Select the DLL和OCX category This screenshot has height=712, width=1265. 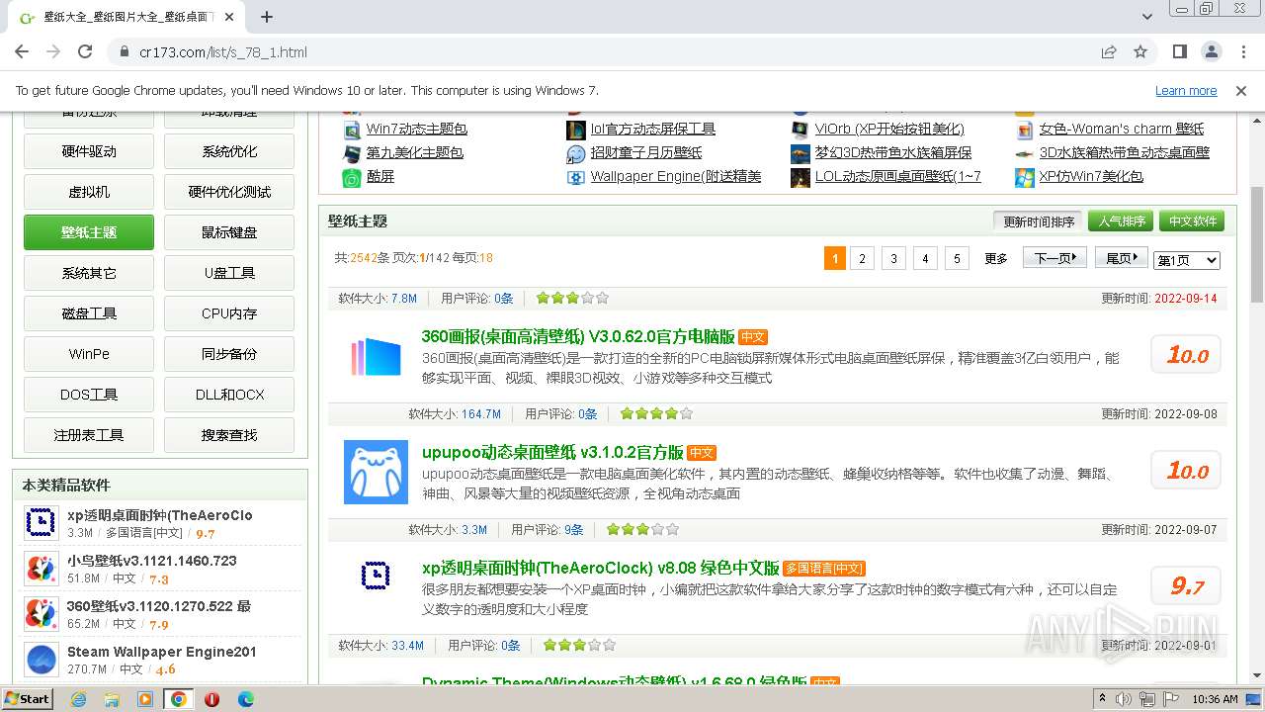point(229,395)
